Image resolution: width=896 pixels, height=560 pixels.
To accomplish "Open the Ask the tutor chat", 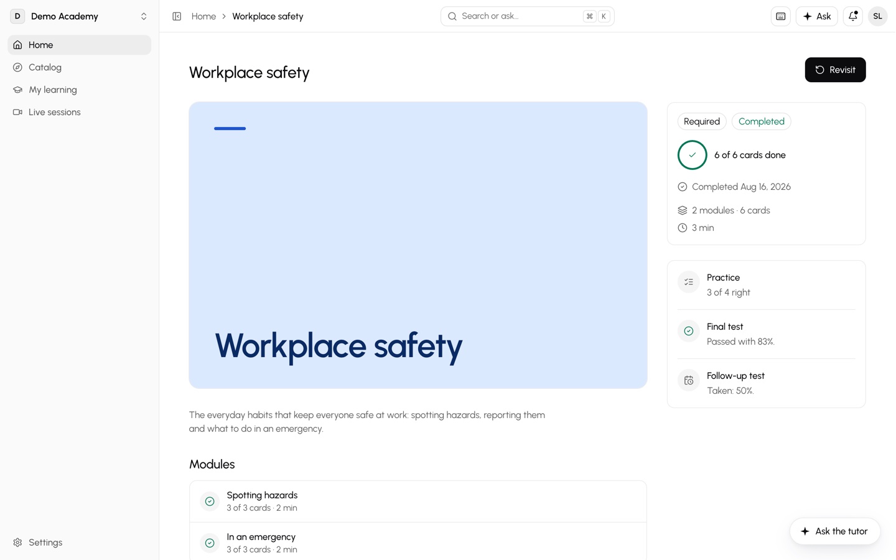I will coord(835,531).
